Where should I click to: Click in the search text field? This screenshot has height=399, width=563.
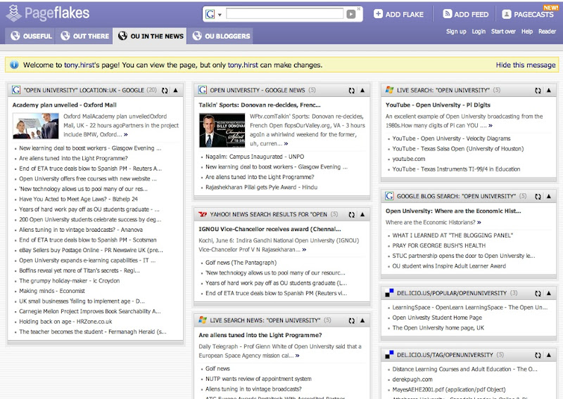click(x=285, y=14)
